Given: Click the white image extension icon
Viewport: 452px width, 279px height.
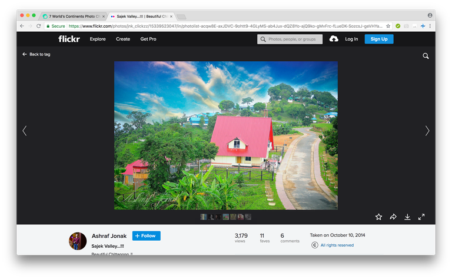Looking at the screenshot, I should click(414, 26).
